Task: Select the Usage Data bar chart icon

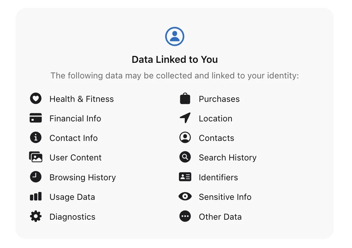Action: tap(36, 197)
